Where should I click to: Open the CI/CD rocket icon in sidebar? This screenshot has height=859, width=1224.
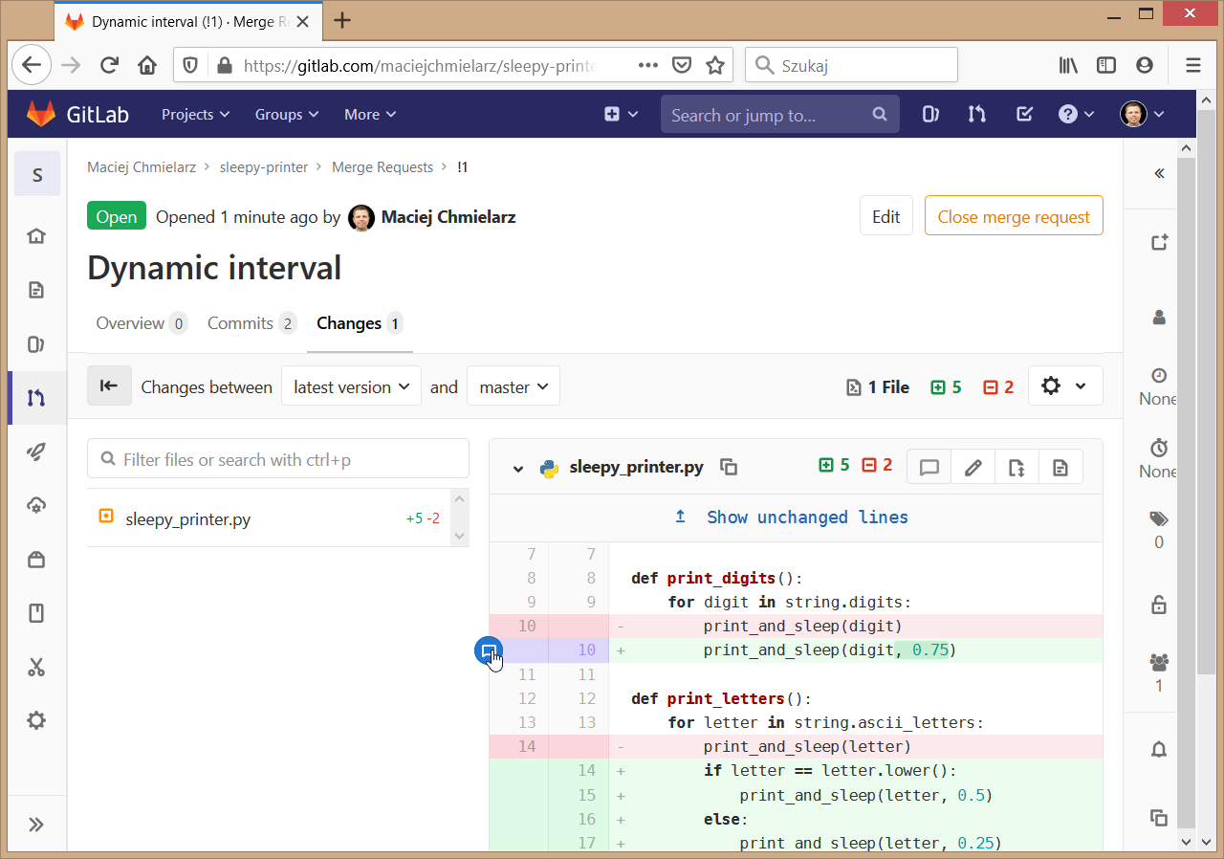click(36, 453)
